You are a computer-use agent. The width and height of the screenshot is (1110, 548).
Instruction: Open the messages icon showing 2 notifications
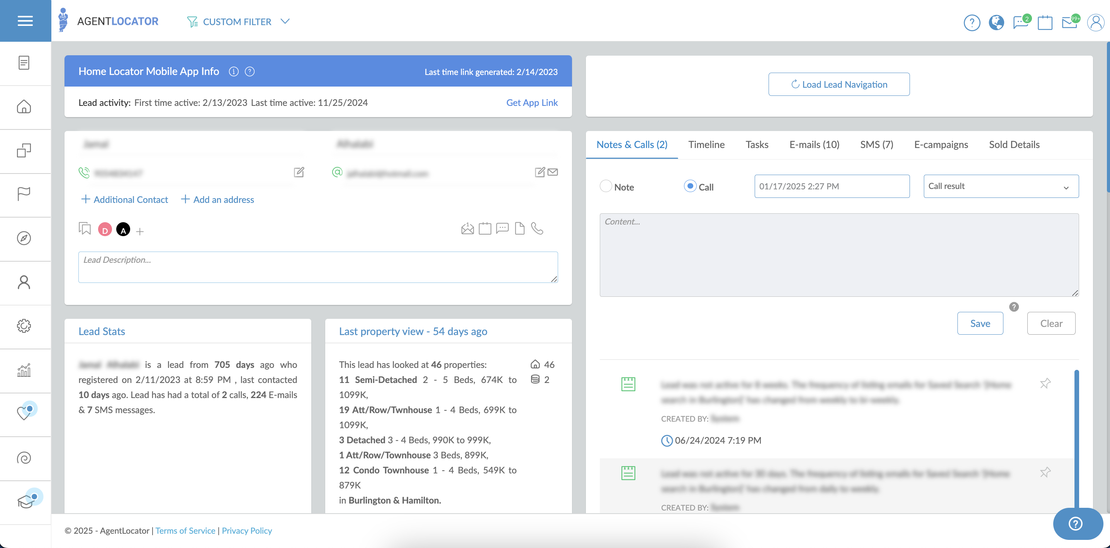pos(1020,22)
